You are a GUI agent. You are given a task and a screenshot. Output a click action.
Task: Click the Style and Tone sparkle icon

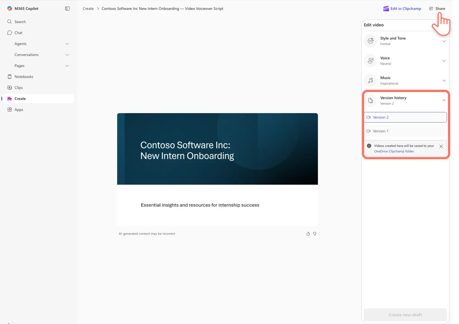pyautogui.click(x=371, y=41)
